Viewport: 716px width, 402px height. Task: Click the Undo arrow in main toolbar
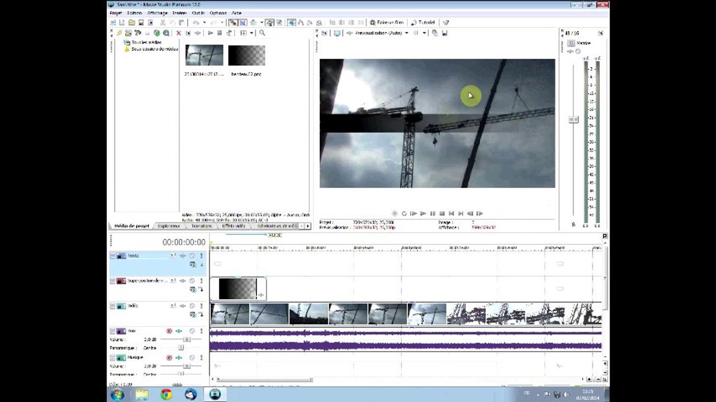(196, 22)
